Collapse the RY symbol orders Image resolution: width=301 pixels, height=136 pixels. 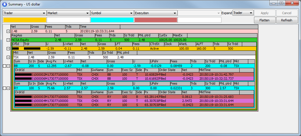(8, 88)
